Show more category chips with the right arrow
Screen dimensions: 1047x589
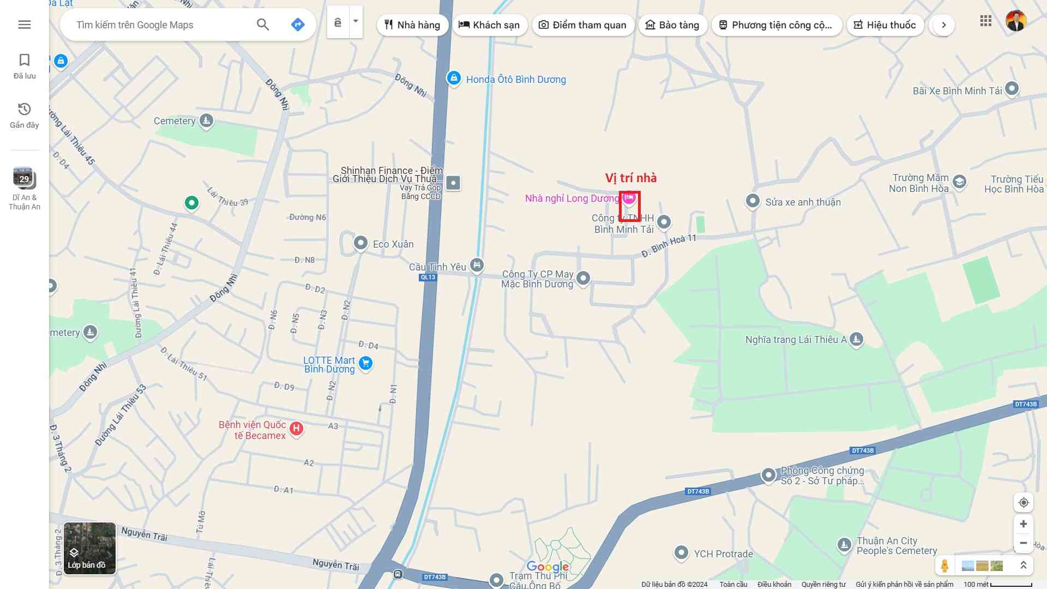coord(943,25)
